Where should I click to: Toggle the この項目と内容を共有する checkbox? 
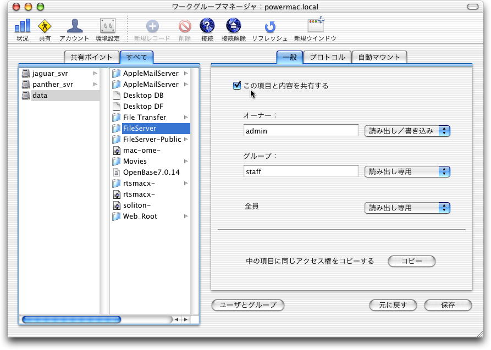pyautogui.click(x=237, y=85)
